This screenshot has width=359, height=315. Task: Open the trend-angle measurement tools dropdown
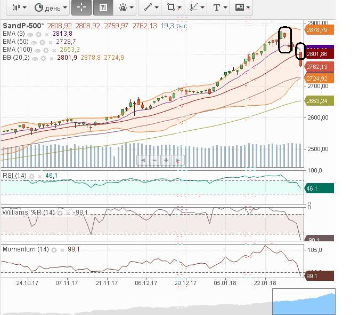coord(197,7)
